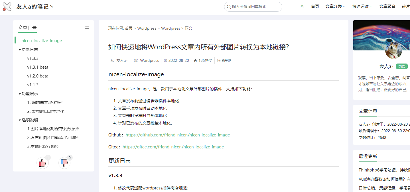The width and height of the screenshot is (410, 192).
Task: Click the category grid icon beside Wordpress
Action: tap(136, 60)
